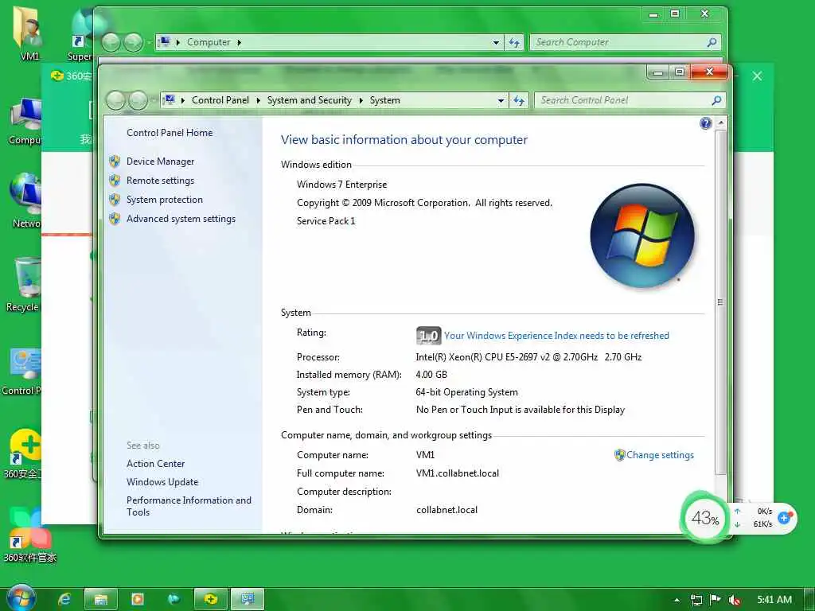Open Action Center under See also

[155, 464]
